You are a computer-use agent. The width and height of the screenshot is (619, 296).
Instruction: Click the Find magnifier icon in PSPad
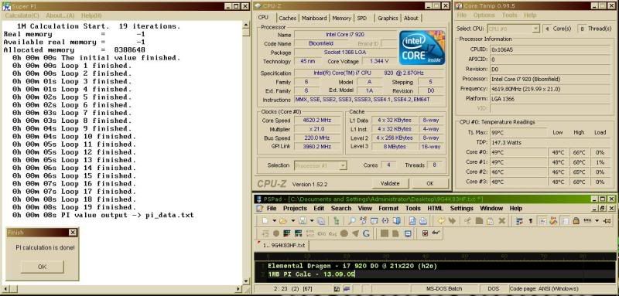(352, 221)
